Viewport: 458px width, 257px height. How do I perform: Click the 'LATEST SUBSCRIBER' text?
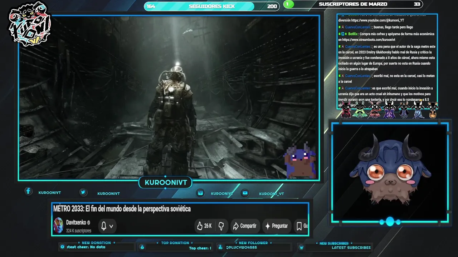click(x=351, y=247)
